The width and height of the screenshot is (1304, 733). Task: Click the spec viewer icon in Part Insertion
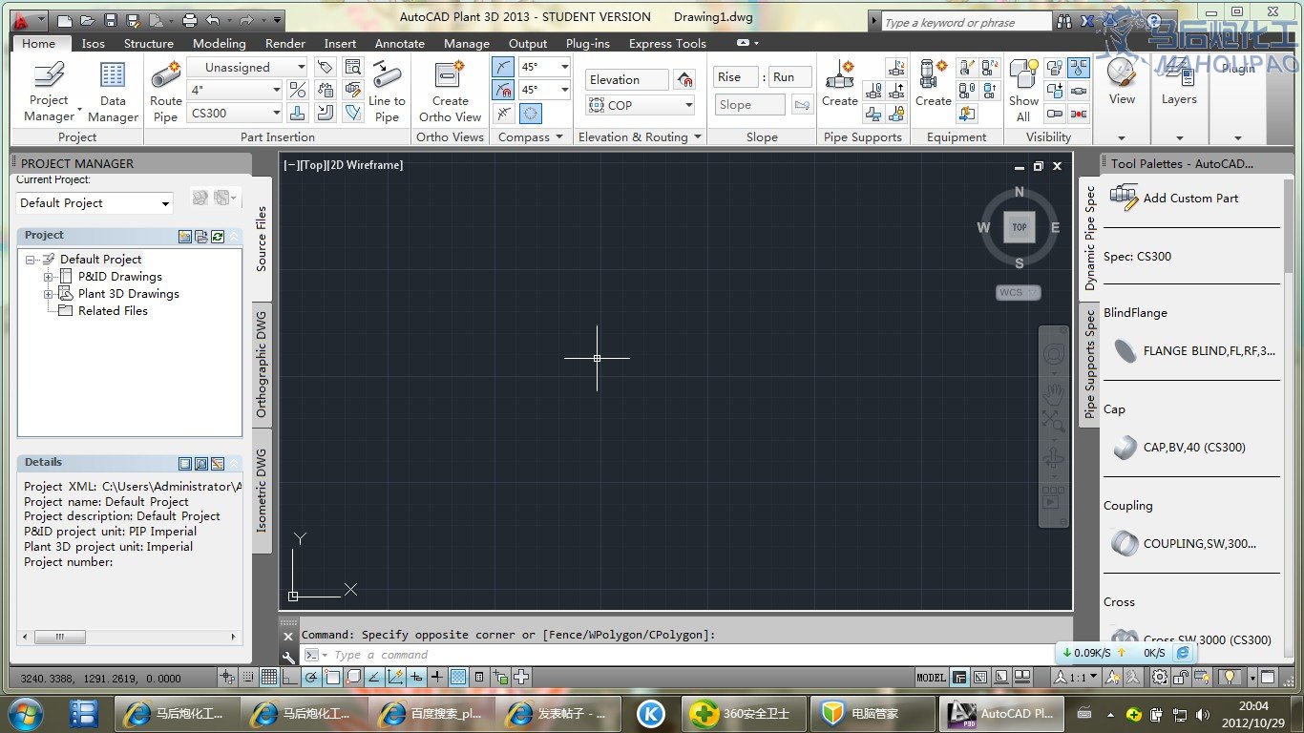(x=353, y=67)
